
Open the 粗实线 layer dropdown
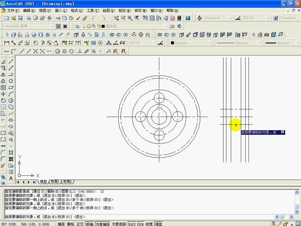click(x=166, y=26)
